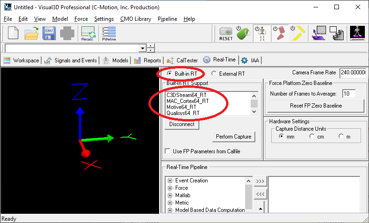
Task: Select m capture distance units
Action: tap(341, 136)
